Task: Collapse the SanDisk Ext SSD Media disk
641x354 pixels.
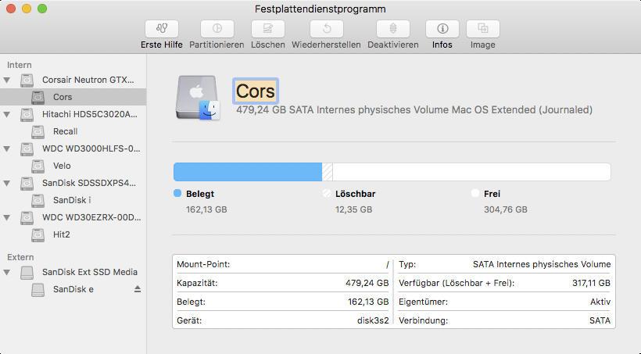Action: (x=7, y=272)
